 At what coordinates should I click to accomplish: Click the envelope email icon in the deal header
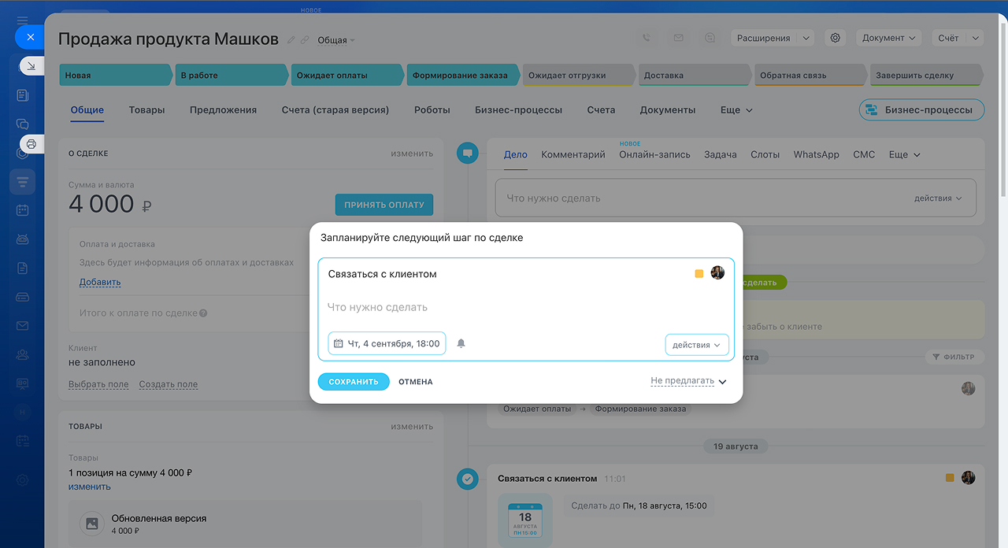coord(678,38)
